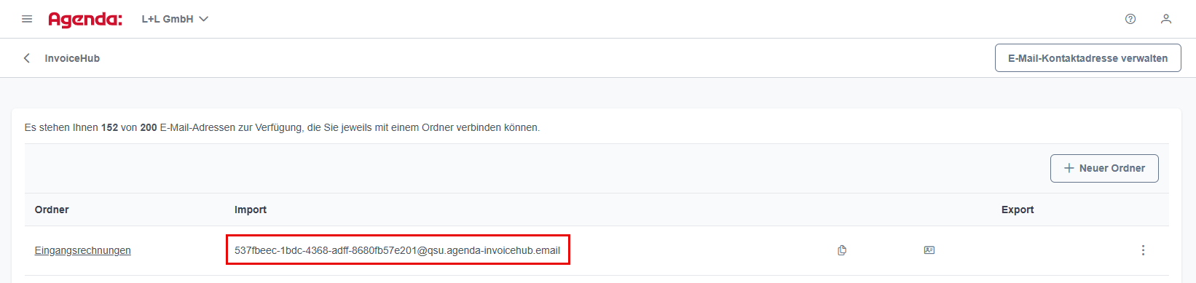Open the hamburger navigation menu

point(27,19)
